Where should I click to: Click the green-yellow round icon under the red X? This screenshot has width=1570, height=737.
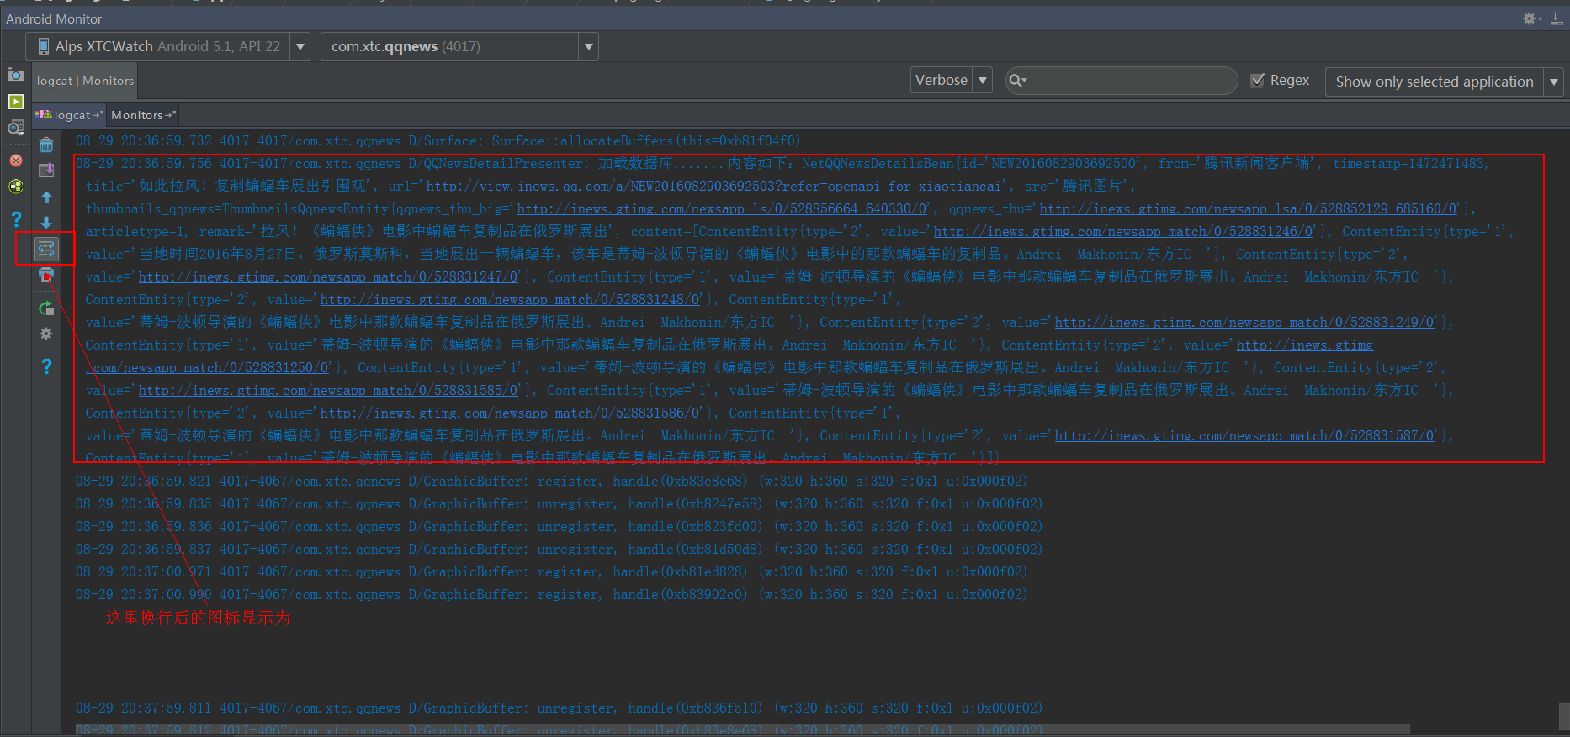[15, 186]
